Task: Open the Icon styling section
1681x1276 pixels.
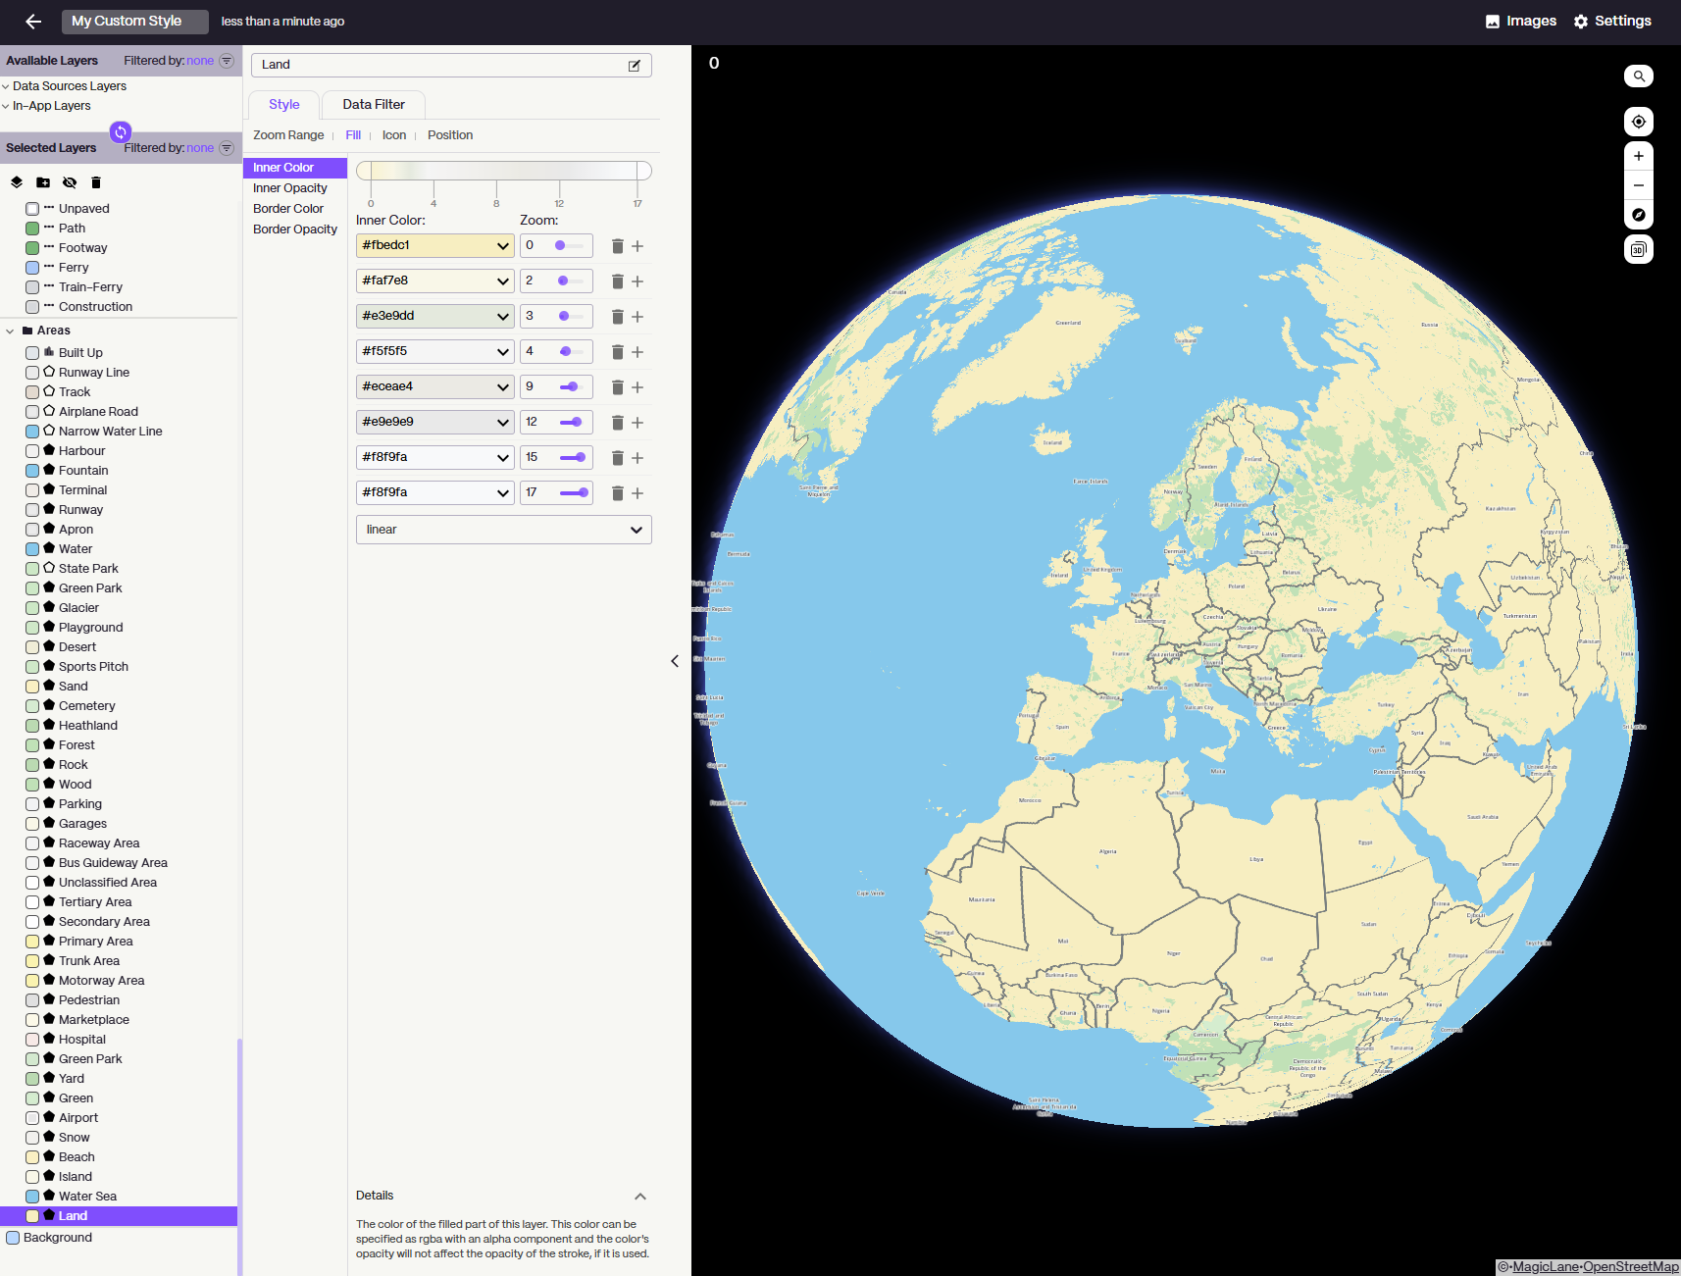Action: [x=393, y=134]
